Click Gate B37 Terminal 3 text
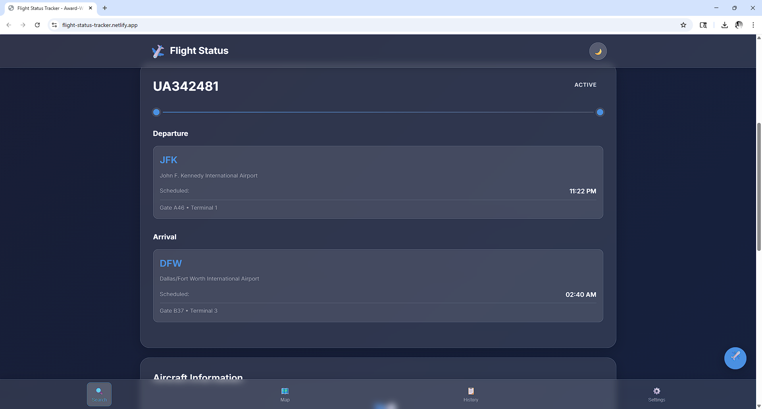 (x=189, y=311)
